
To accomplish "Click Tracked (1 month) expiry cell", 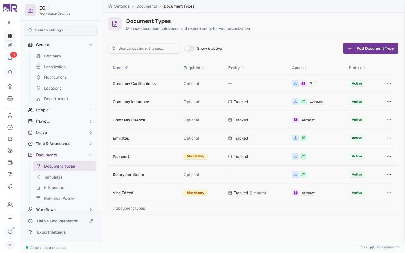I will (247, 193).
